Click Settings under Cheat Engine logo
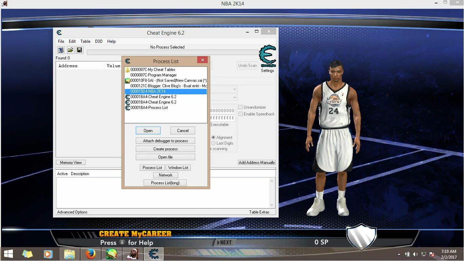Image resolution: width=464 pixels, height=261 pixels. point(267,71)
